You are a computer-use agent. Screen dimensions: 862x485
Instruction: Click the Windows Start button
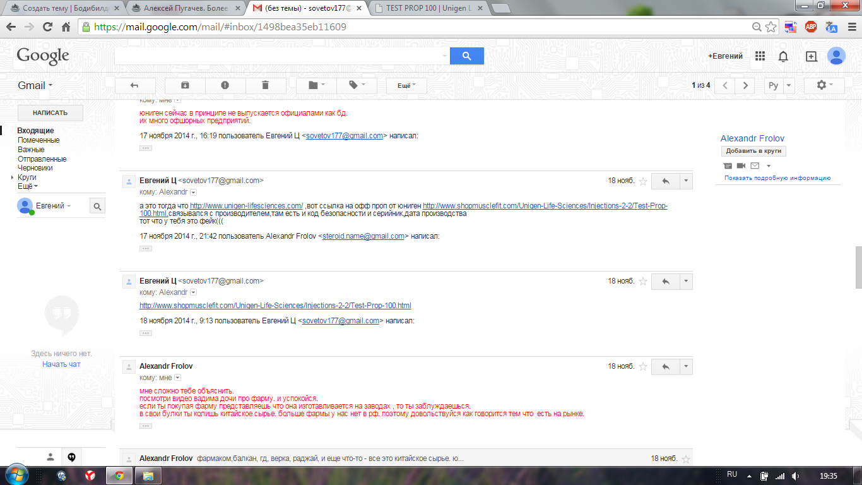click(17, 475)
